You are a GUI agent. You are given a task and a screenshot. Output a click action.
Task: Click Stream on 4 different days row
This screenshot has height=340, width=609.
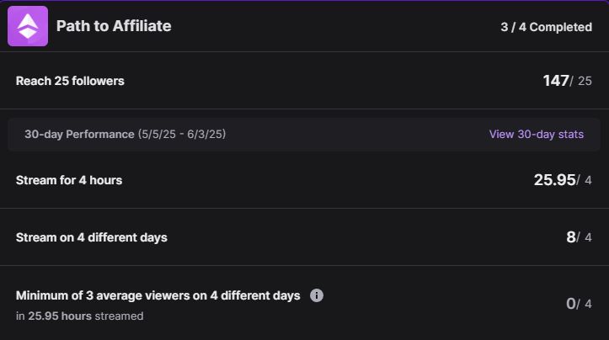305,237
